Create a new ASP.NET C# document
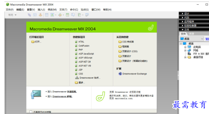 pos(83,62)
